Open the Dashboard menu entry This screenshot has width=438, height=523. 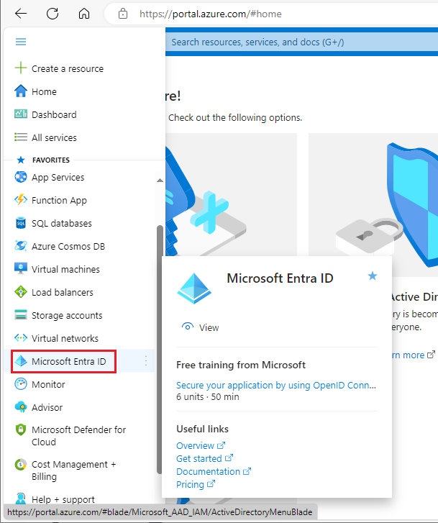pos(54,114)
